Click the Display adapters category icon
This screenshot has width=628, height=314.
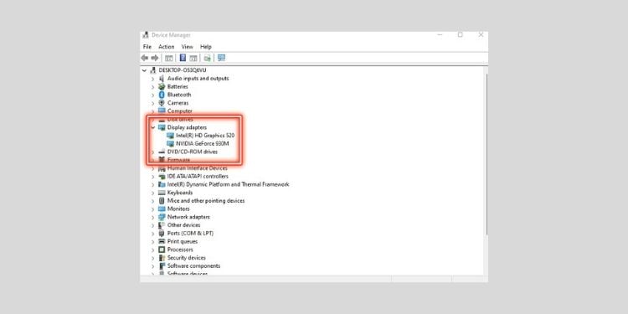(x=162, y=127)
